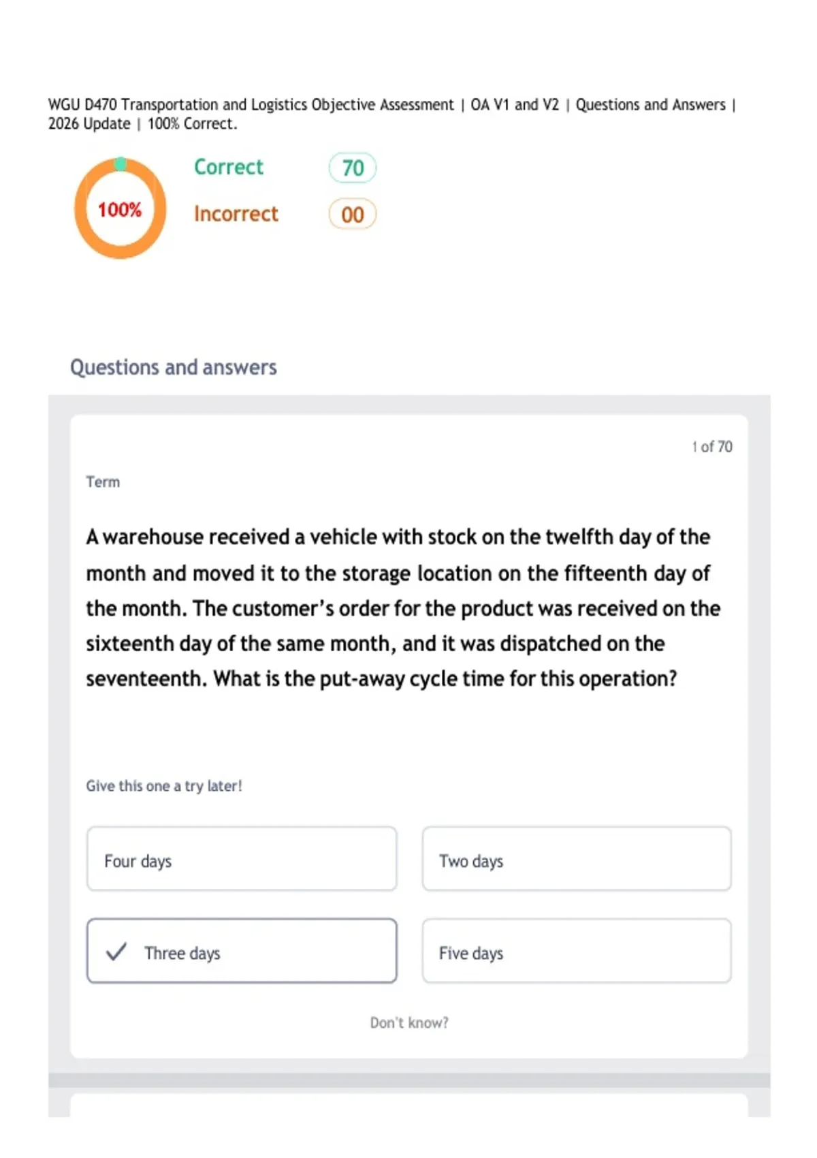Pick the Five days answer option
The height and width of the screenshot is (1158, 817).
(577, 950)
